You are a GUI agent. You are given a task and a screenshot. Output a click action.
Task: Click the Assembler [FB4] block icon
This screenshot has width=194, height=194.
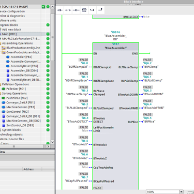tap(8, 57)
